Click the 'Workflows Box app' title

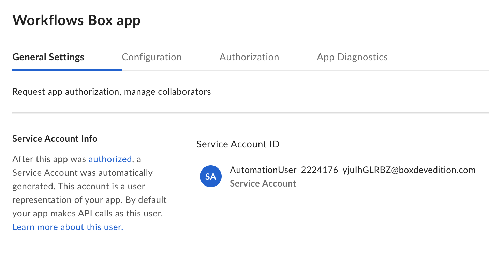click(x=76, y=20)
